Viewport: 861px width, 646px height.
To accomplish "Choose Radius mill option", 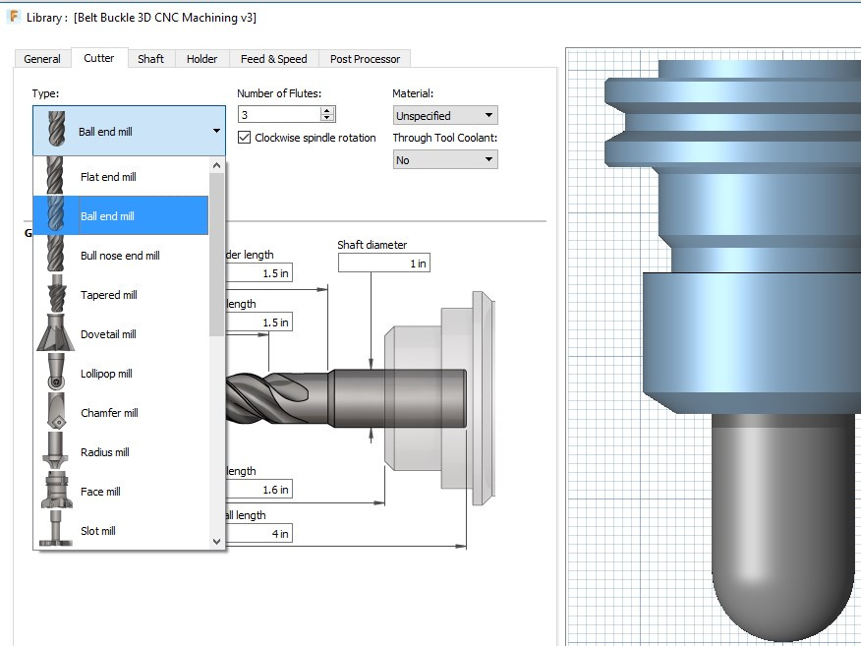I will (x=121, y=451).
